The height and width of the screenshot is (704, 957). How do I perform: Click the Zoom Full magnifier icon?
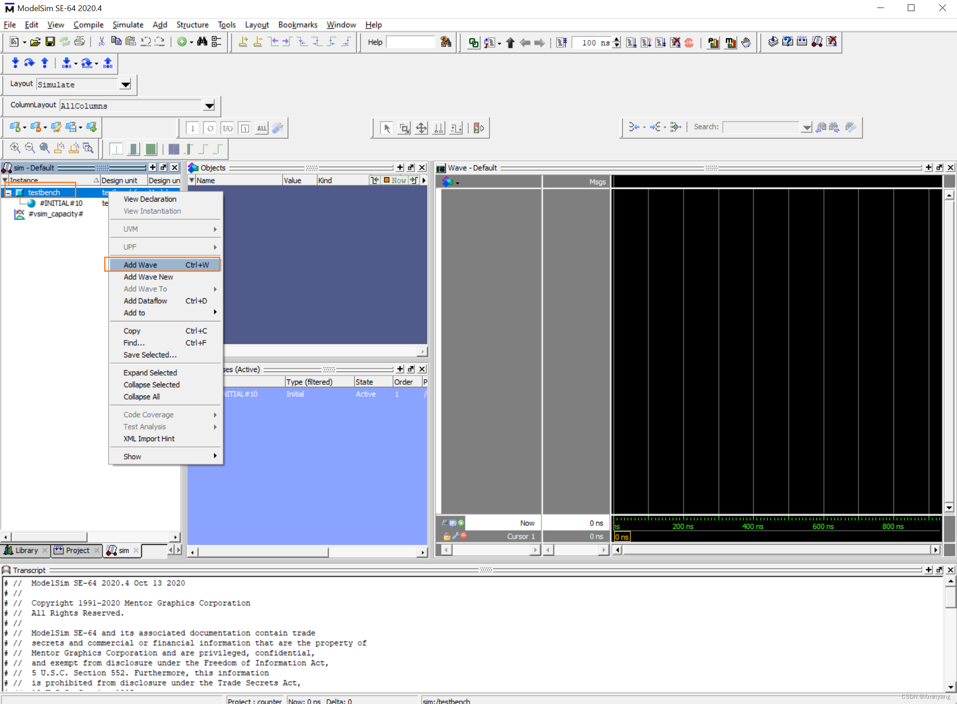(x=44, y=148)
